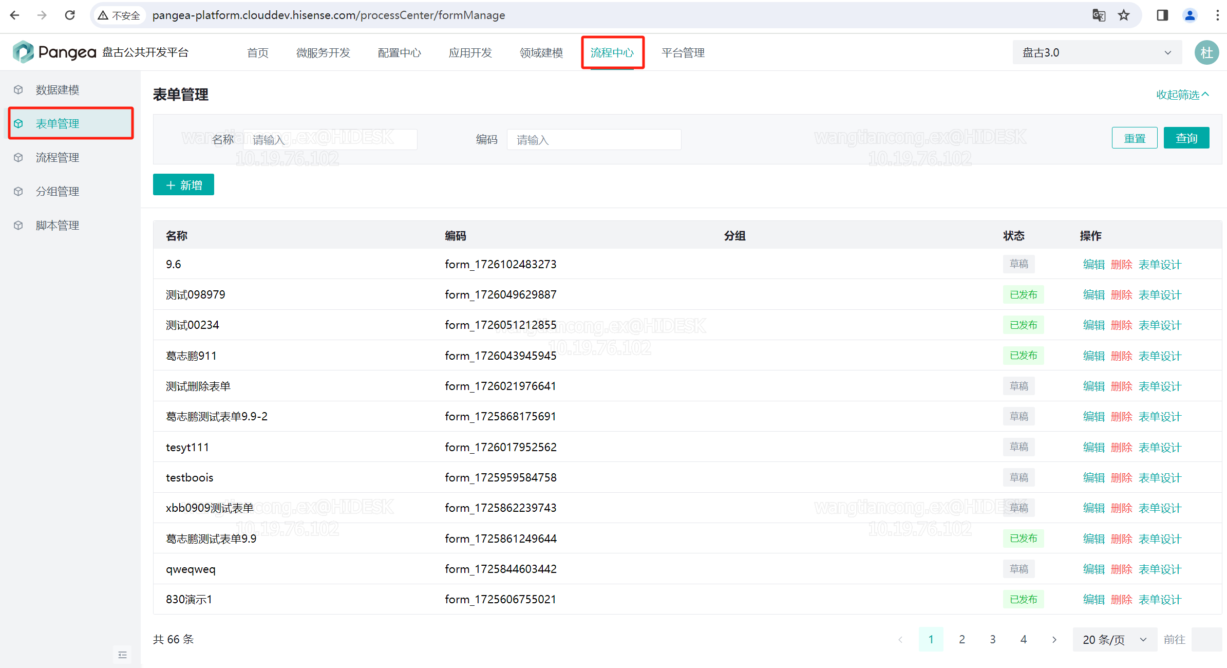
Task: Go to the next page with the right arrow
Action: [x=1054, y=640]
